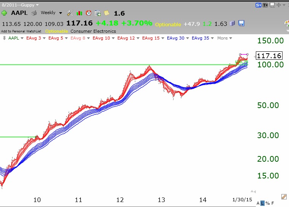The width and height of the screenshot is (289, 207).
Task: Open the alarm clock alerts icon
Action: click(x=89, y=13)
